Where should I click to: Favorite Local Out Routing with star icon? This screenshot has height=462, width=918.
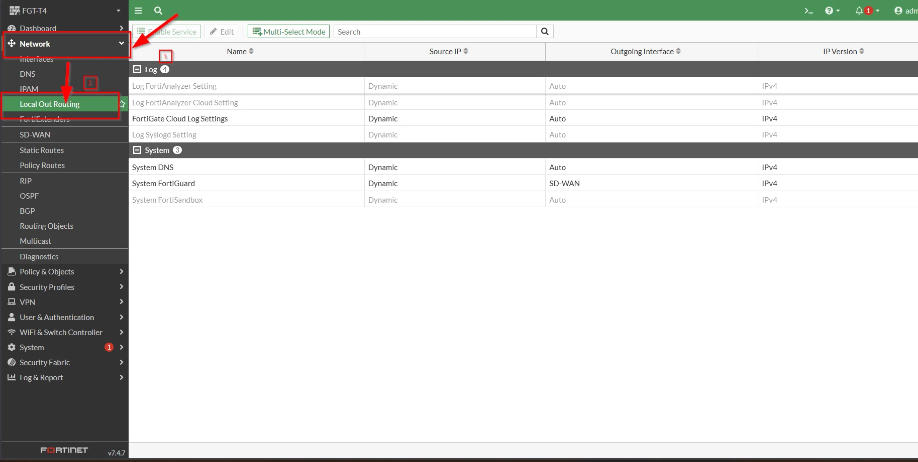[122, 104]
